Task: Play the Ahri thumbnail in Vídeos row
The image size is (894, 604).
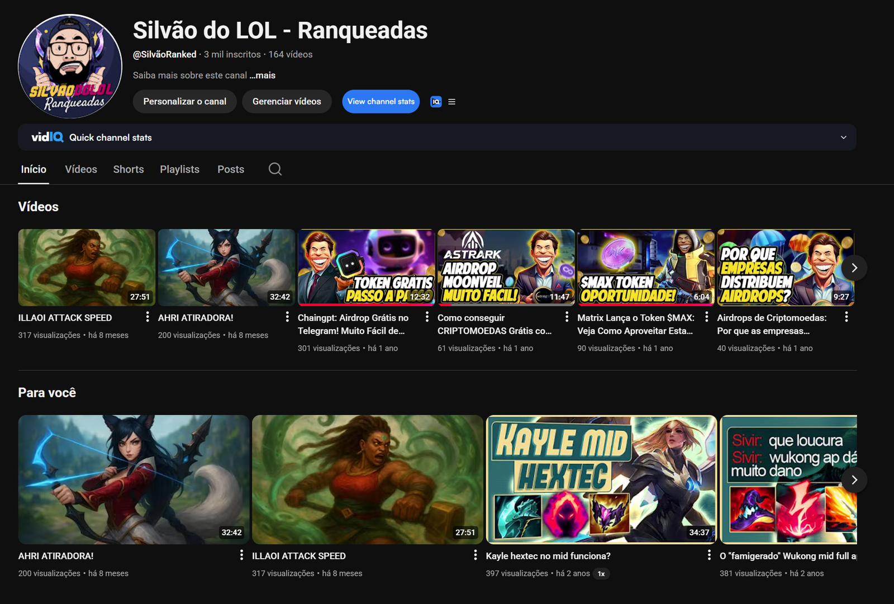Action: point(226,268)
